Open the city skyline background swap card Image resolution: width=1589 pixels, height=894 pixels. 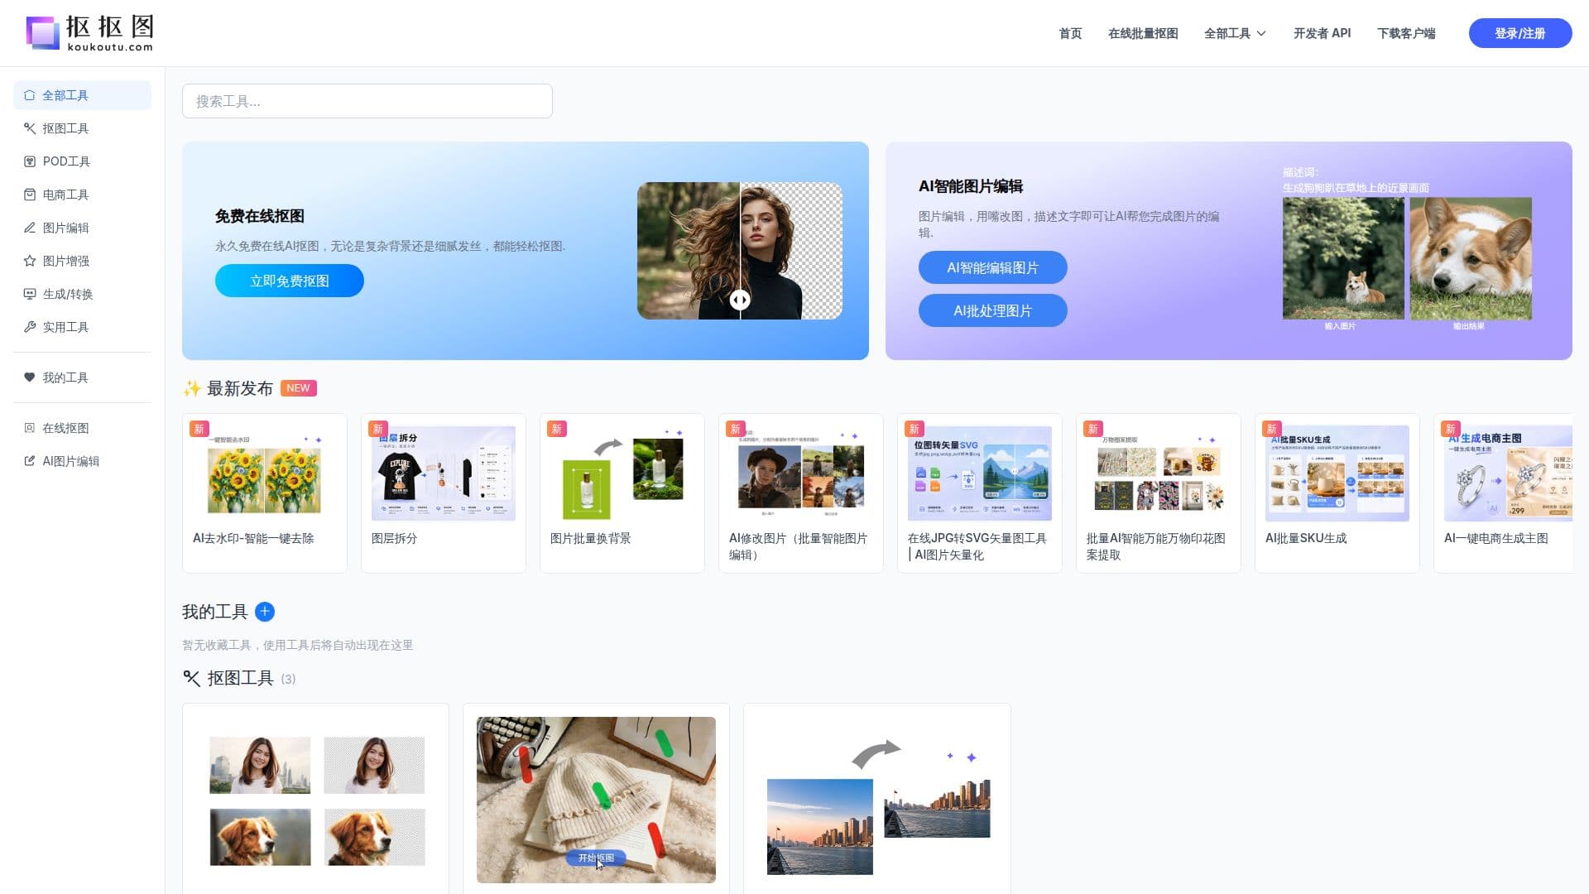click(877, 799)
